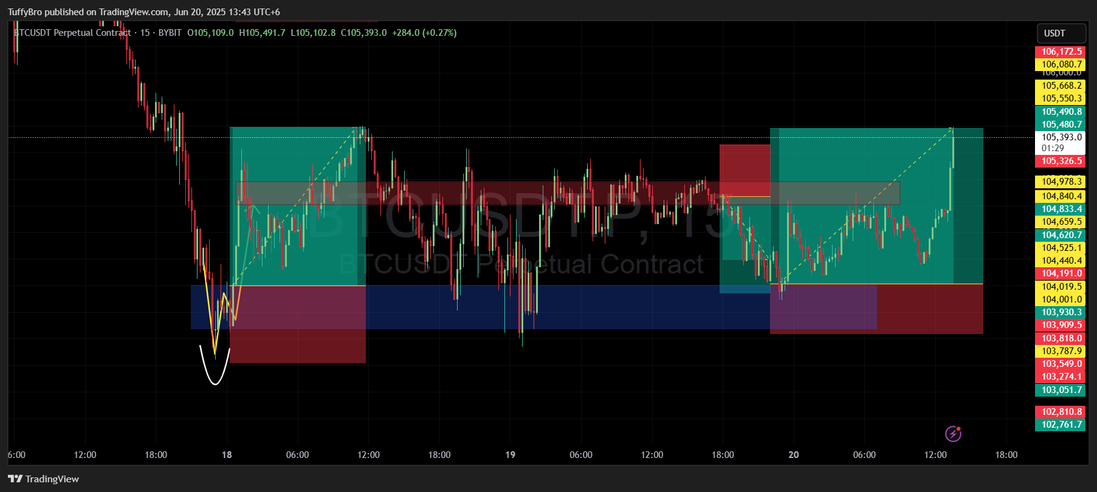Select the red 103,909.5 price label
Viewport: 1097px width, 492px height.
pyautogui.click(x=1060, y=325)
